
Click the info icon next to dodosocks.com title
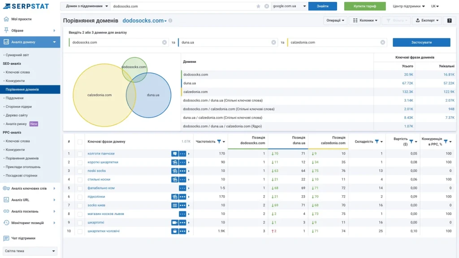point(170,21)
